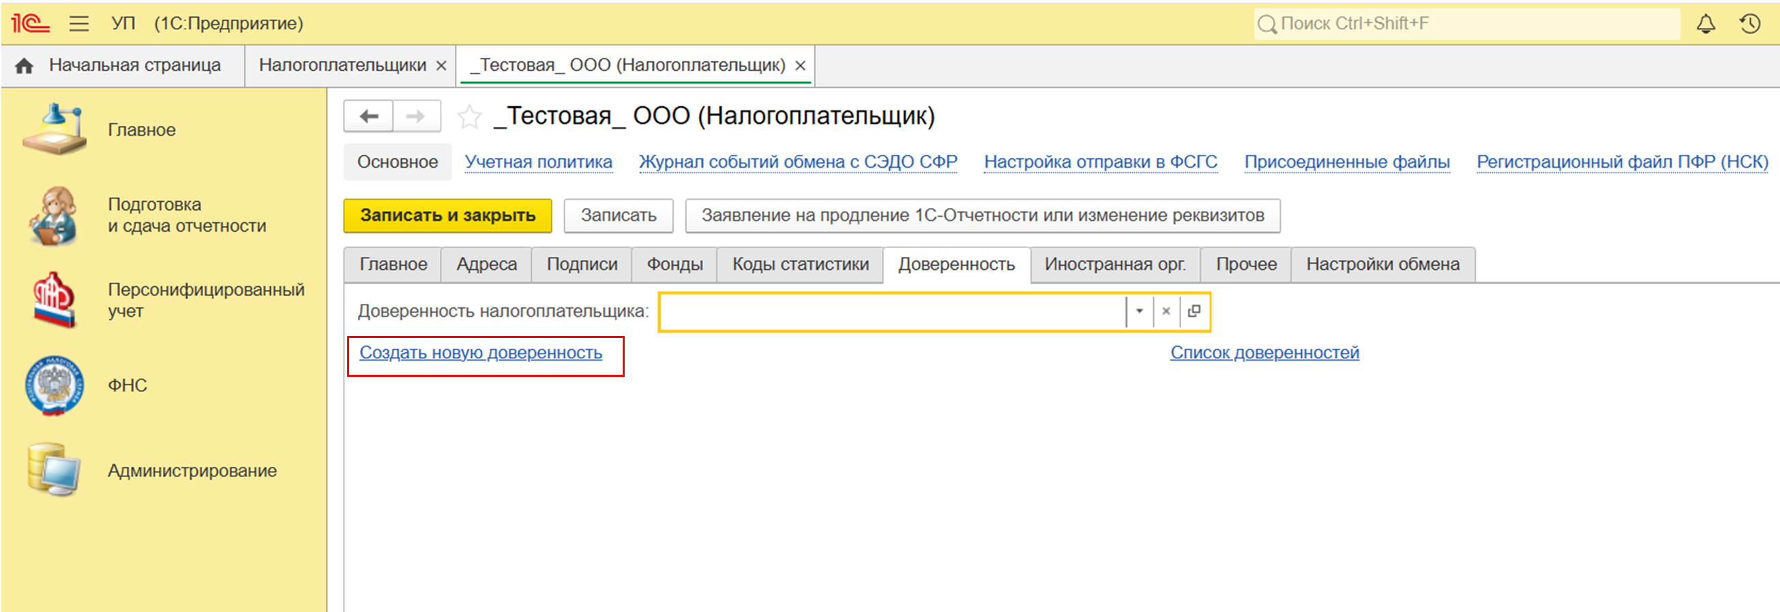This screenshot has width=1780, height=612.
Task: Click in the Доверенность налогоплательщика input field
Action: (891, 311)
